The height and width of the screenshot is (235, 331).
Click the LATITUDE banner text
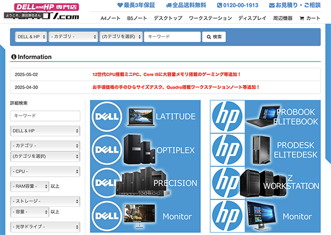coord(175,117)
